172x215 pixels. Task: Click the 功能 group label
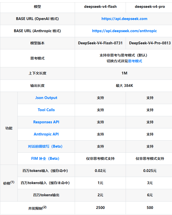coord(9,128)
